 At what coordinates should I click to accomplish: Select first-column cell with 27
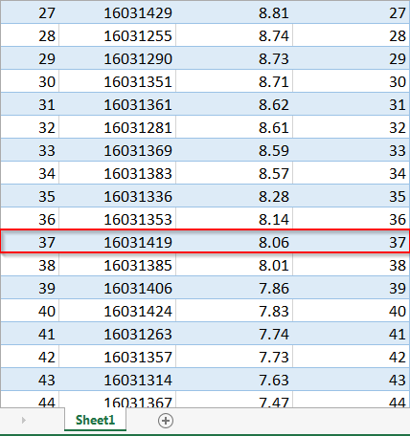[30, 13]
